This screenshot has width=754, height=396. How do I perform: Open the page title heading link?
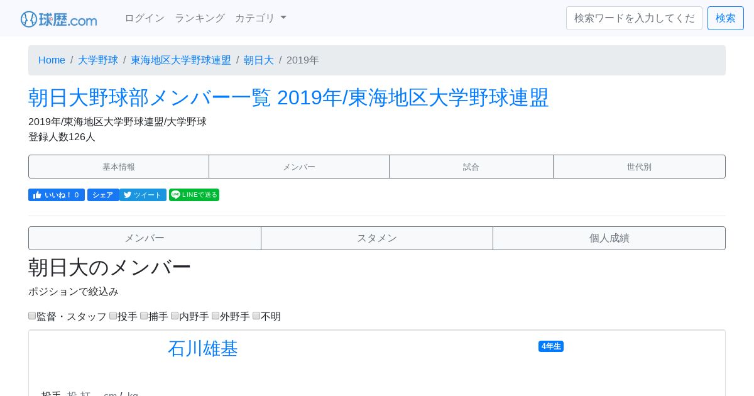tap(288, 97)
